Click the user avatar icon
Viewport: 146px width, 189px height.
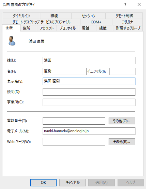pyautogui.click(x=12, y=41)
